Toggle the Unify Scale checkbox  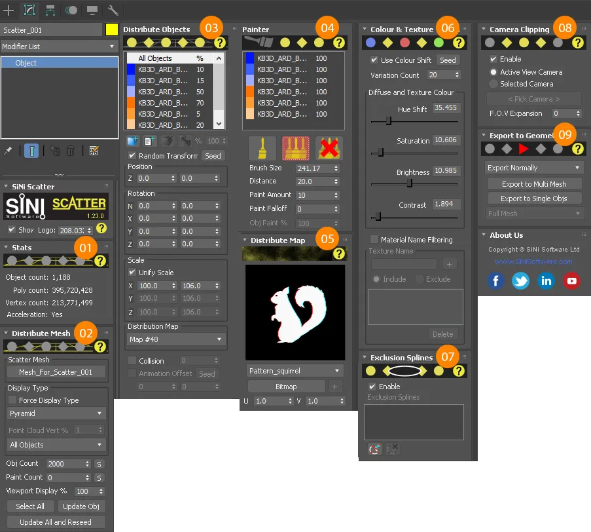pos(132,273)
